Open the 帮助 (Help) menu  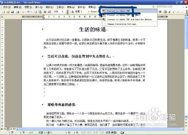(x=92, y=7)
